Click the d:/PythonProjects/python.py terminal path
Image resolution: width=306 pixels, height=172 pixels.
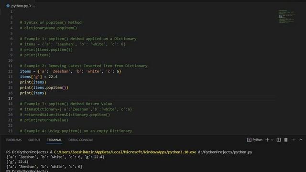[x=225, y=152]
